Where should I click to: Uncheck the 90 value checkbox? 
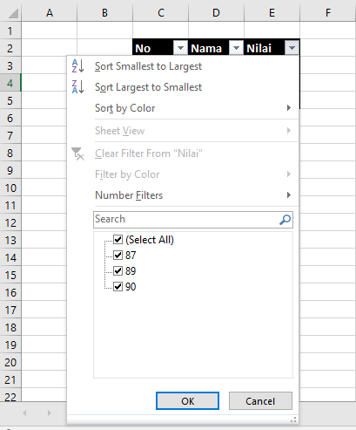(x=118, y=287)
